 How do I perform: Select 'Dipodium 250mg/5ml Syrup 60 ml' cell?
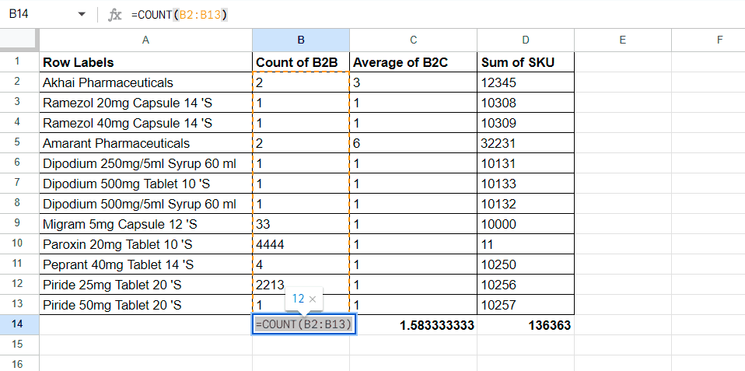coord(146,163)
